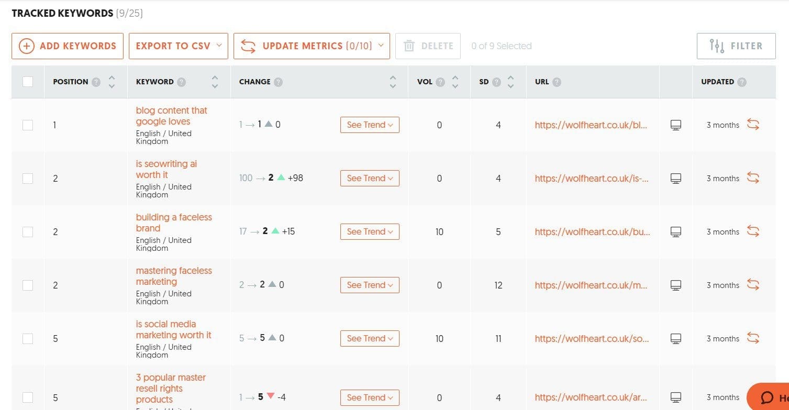Click desktop icon in master resell rights row
Screen dimensions: 789x410
tap(676, 397)
